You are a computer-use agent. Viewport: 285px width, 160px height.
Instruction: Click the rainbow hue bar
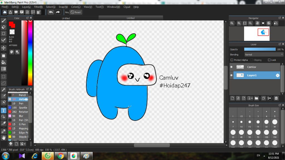tap(30, 53)
